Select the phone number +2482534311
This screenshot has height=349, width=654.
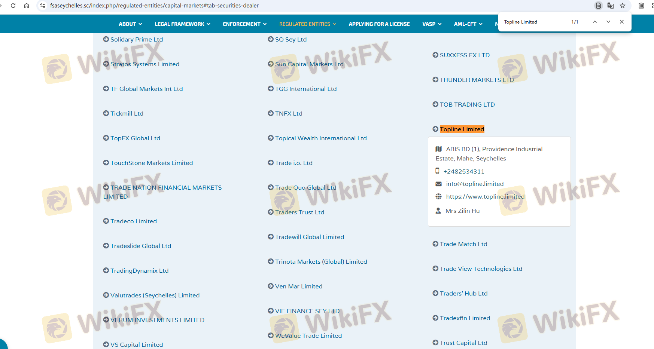(464, 171)
